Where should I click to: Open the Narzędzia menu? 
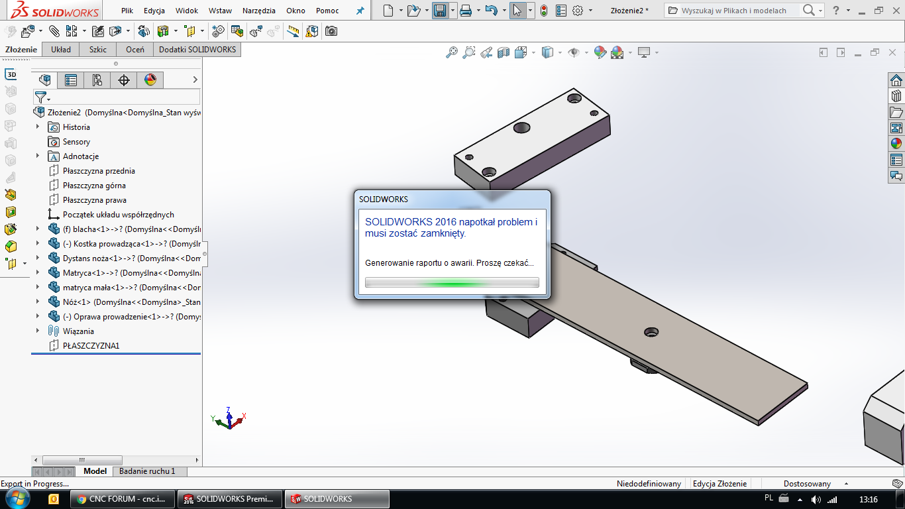pos(259,11)
